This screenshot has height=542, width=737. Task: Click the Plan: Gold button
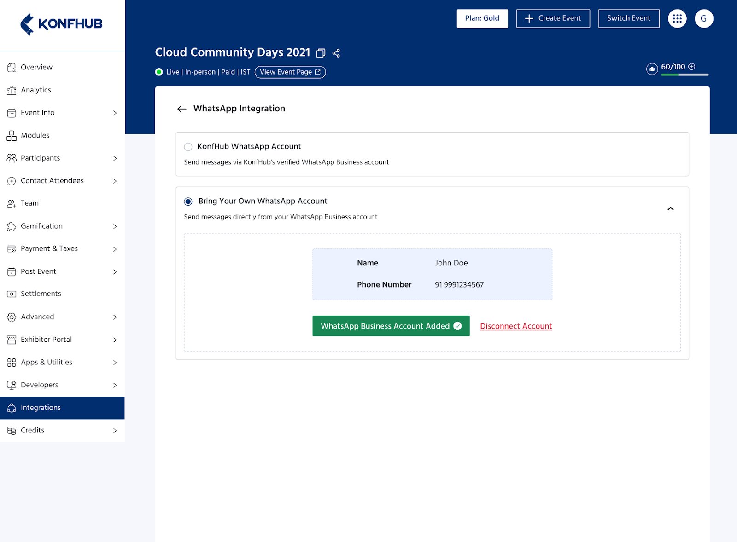[482, 18]
